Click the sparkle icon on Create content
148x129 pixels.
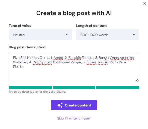pyautogui.click(x=60, y=105)
